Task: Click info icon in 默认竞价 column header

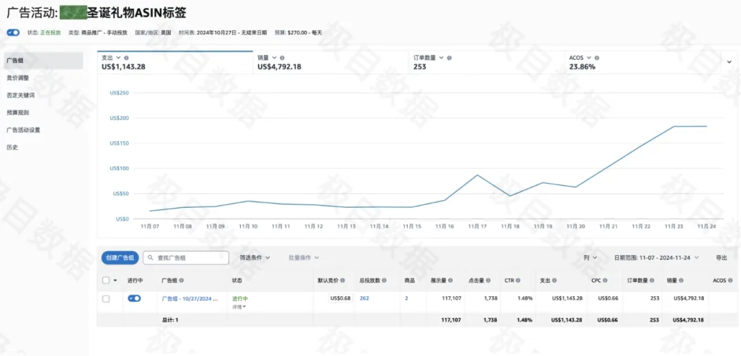Action: point(342,281)
